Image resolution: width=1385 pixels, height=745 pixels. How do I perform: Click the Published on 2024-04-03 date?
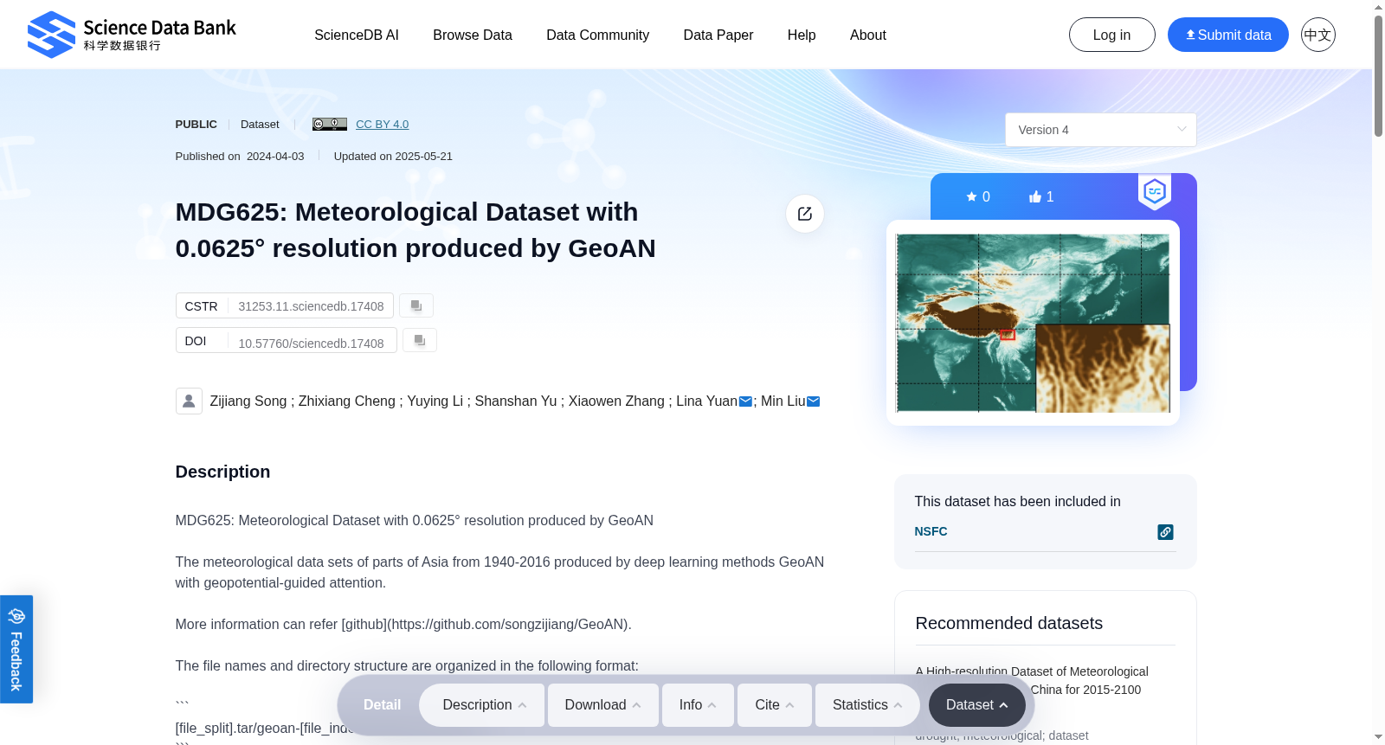[x=240, y=157]
